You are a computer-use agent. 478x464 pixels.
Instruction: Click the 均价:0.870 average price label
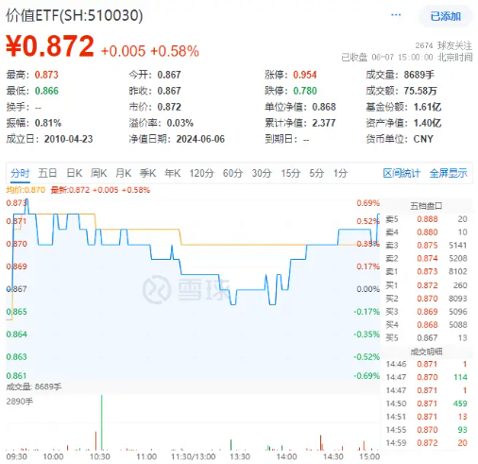(x=26, y=190)
